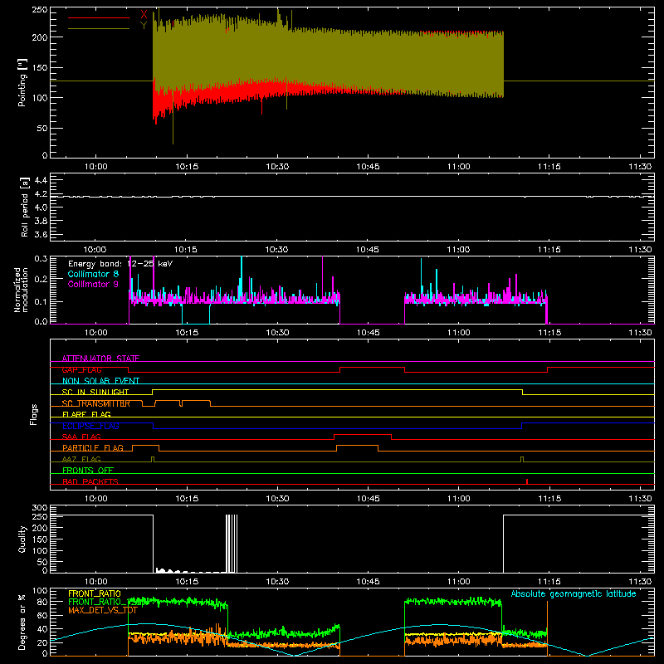Click the Quality axis title
The height and width of the screenshot is (664, 664).
[22, 539]
